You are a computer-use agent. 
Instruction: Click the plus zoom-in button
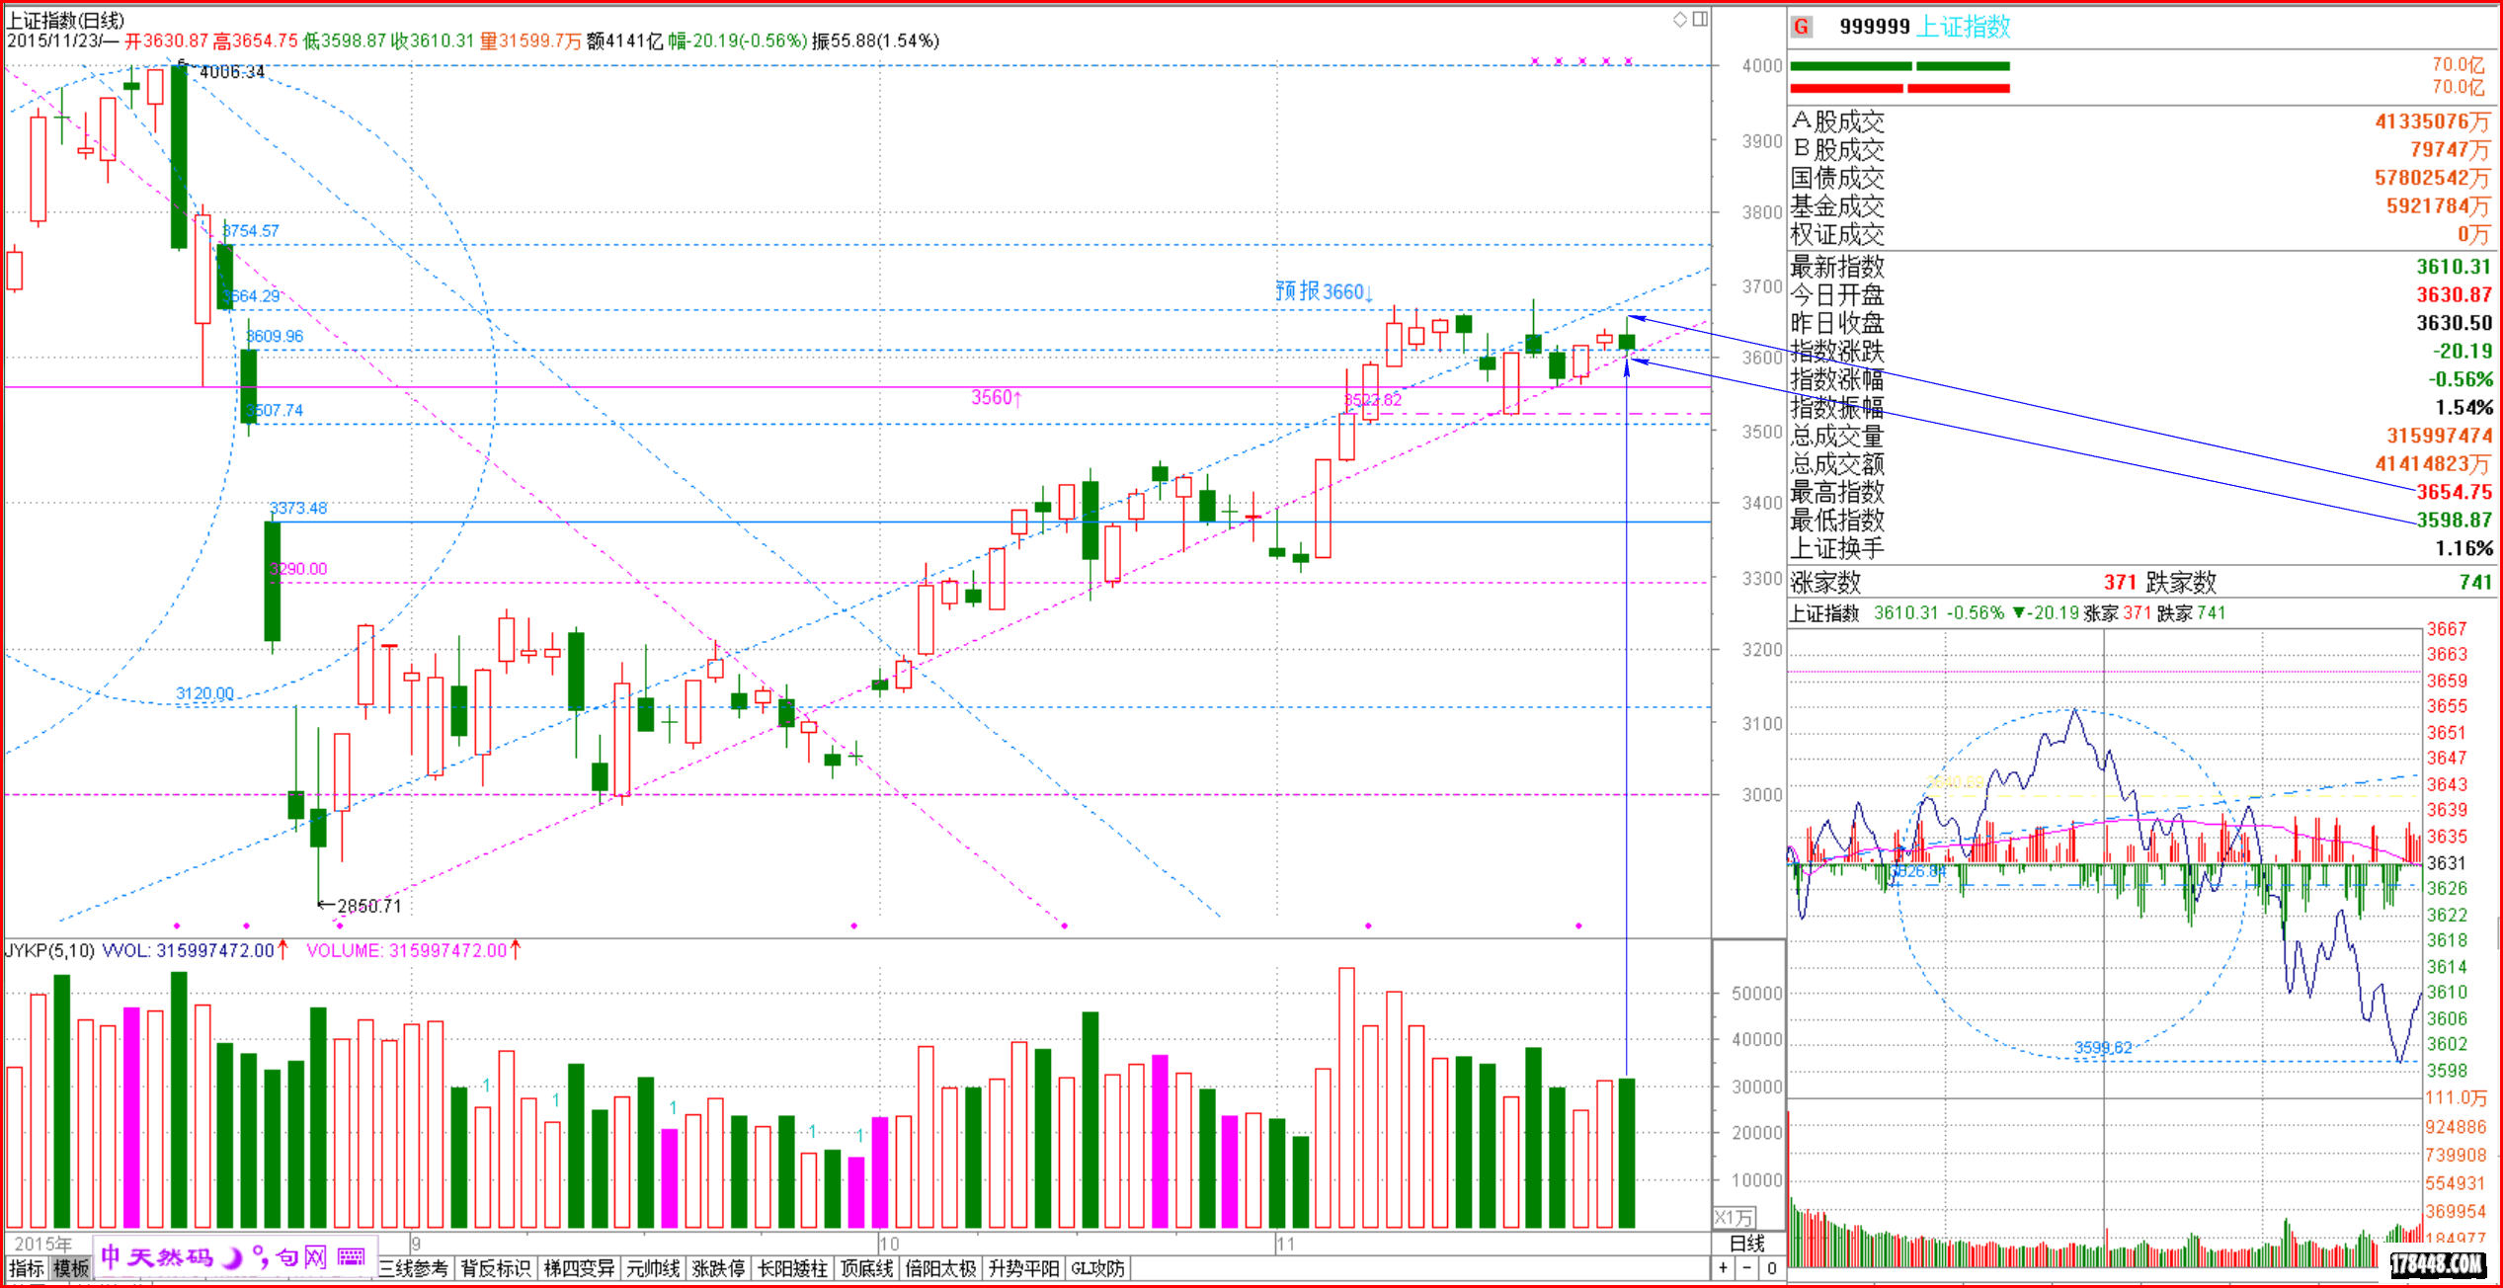coord(1724,1267)
